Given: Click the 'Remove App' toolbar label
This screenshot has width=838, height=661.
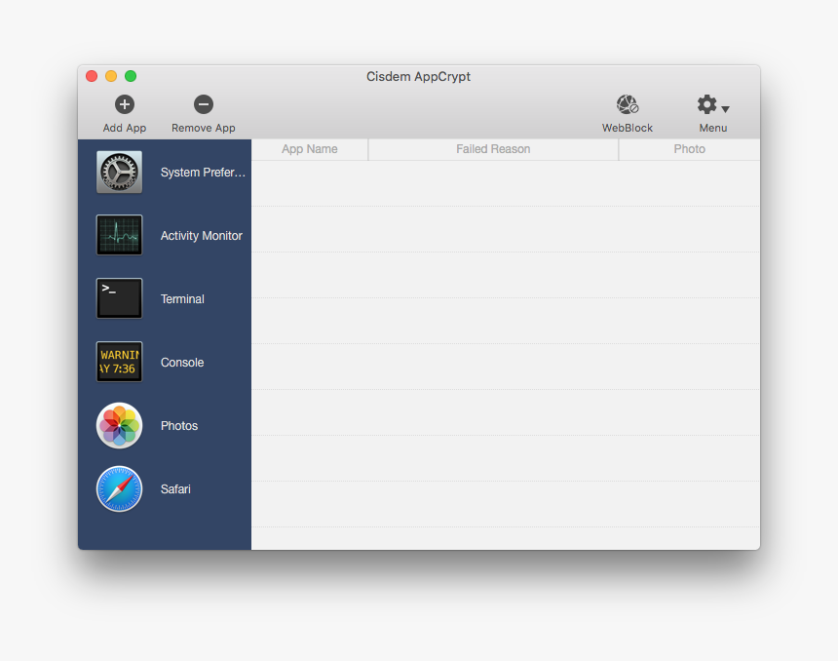Looking at the screenshot, I should point(203,128).
